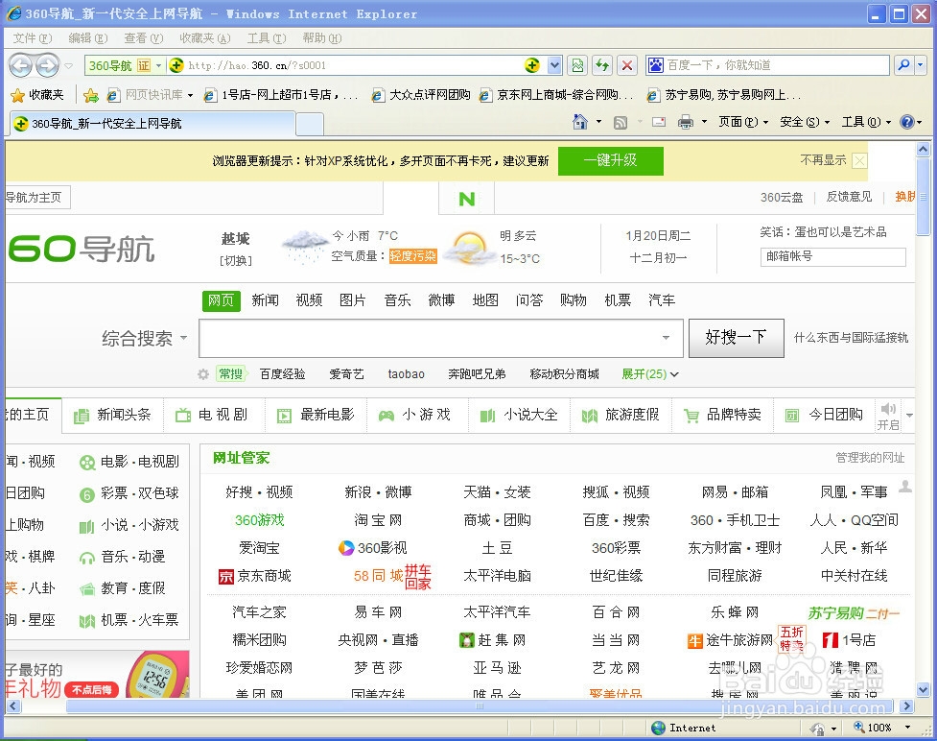The height and width of the screenshot is (741, 937).
Task: Click 一键升级 green upgrade button
Action: click(x=611, y=161)
